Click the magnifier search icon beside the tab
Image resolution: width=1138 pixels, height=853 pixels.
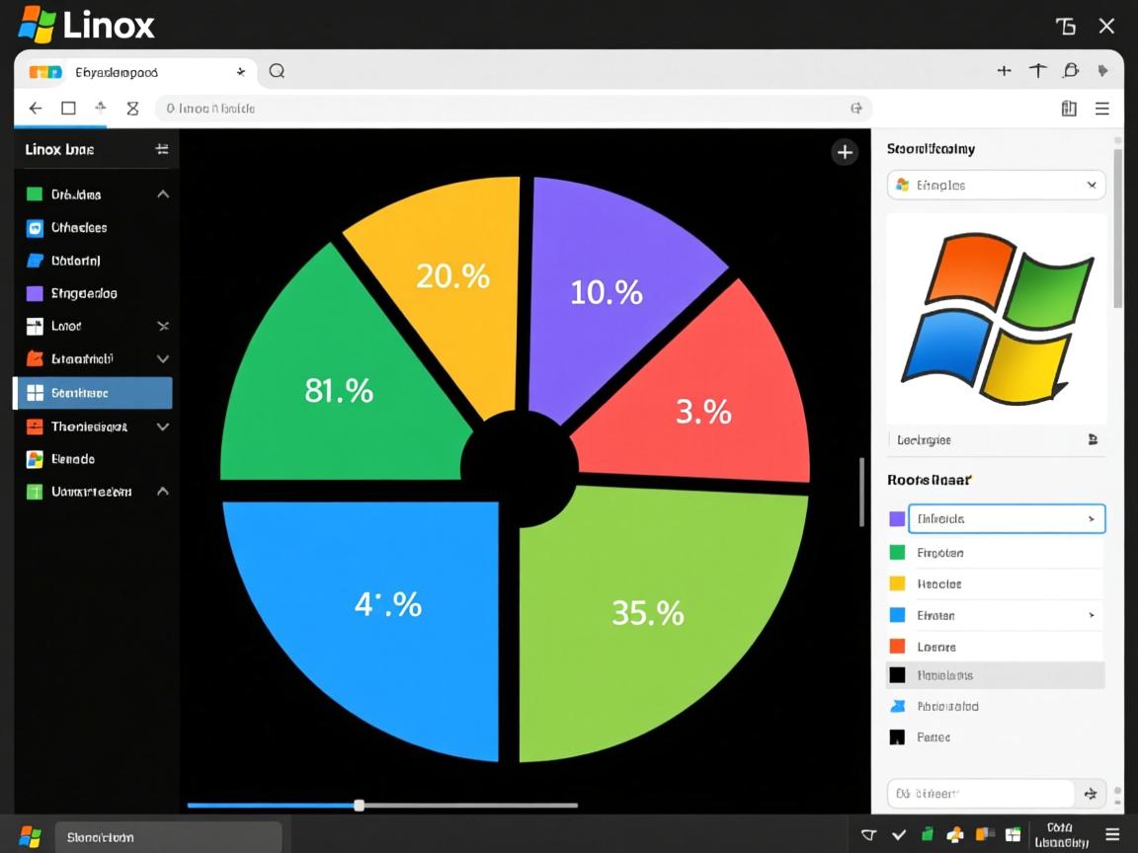[x=277, y=71]
